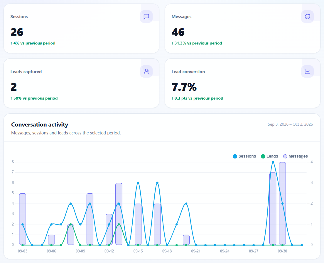Click the Conversation activity heading
This screenshot has height=263, width=324.
pyautogui.click(x=39, y=124)
